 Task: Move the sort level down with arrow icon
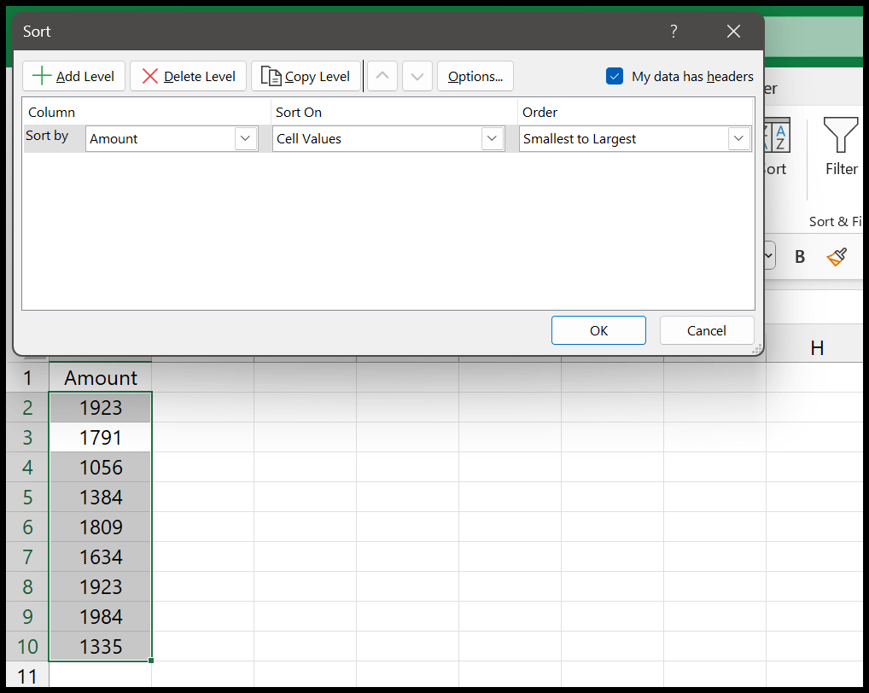pyautogui.click(x=417, y=76)
